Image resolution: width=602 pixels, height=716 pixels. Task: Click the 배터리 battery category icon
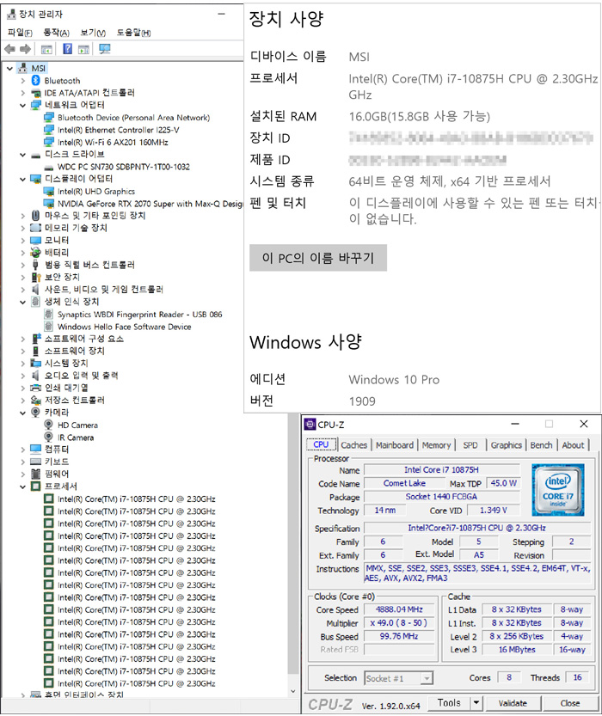35,252
